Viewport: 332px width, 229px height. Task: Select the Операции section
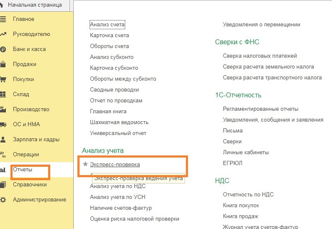(x=26, y=155)
